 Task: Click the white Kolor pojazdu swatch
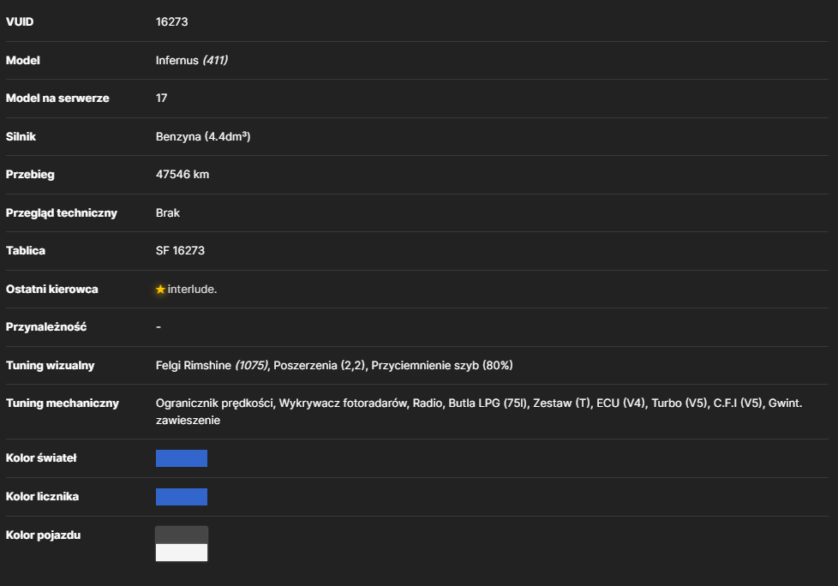click(181, 553)
